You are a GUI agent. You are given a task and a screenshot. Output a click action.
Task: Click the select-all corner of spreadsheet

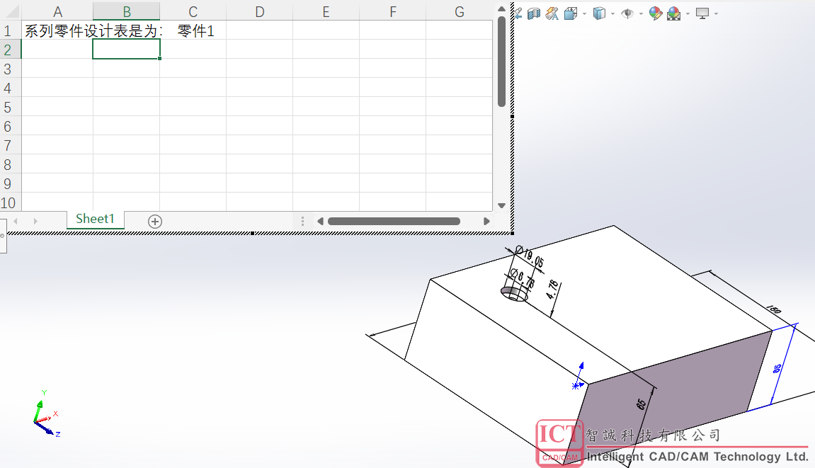click(x=11, y=11)
